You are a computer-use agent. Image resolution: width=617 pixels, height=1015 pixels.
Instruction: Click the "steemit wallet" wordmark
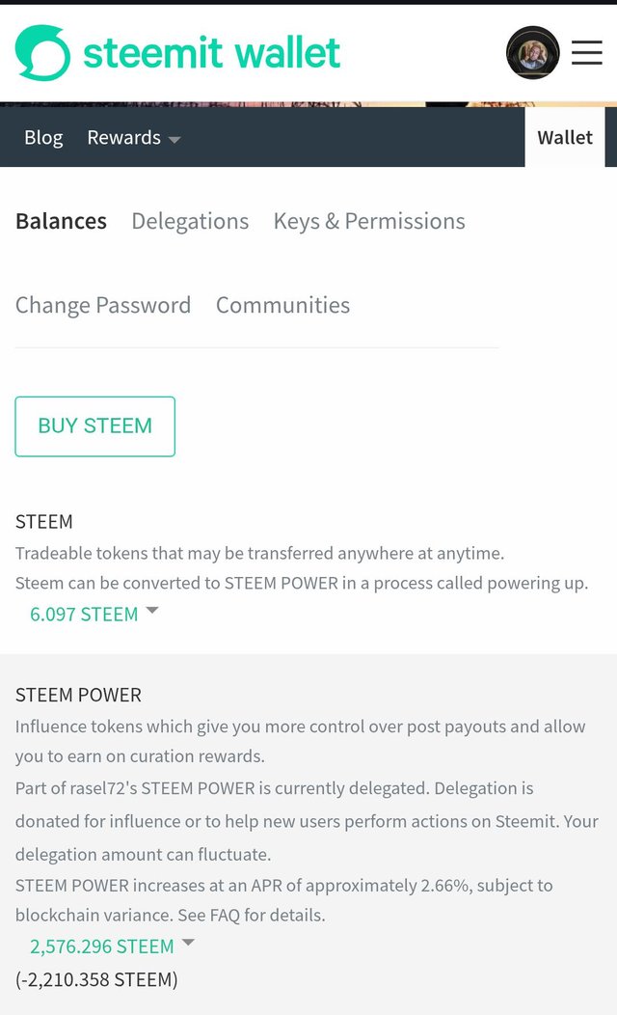tap(211, 53)
